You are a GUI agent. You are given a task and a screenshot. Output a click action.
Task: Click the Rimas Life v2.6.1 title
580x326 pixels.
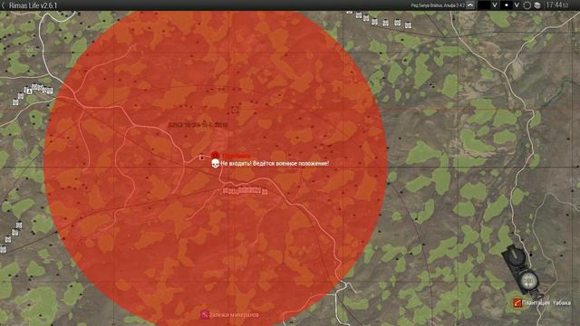[x=34, y=5]
